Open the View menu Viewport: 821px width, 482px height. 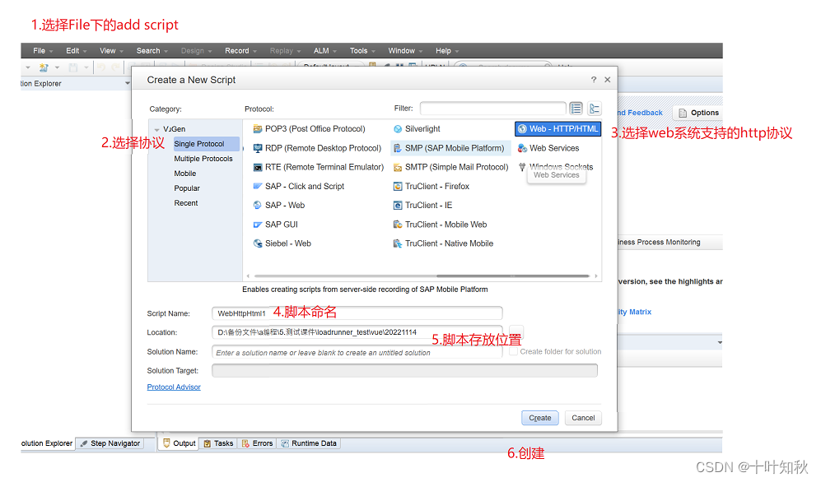tap(111, 51)
